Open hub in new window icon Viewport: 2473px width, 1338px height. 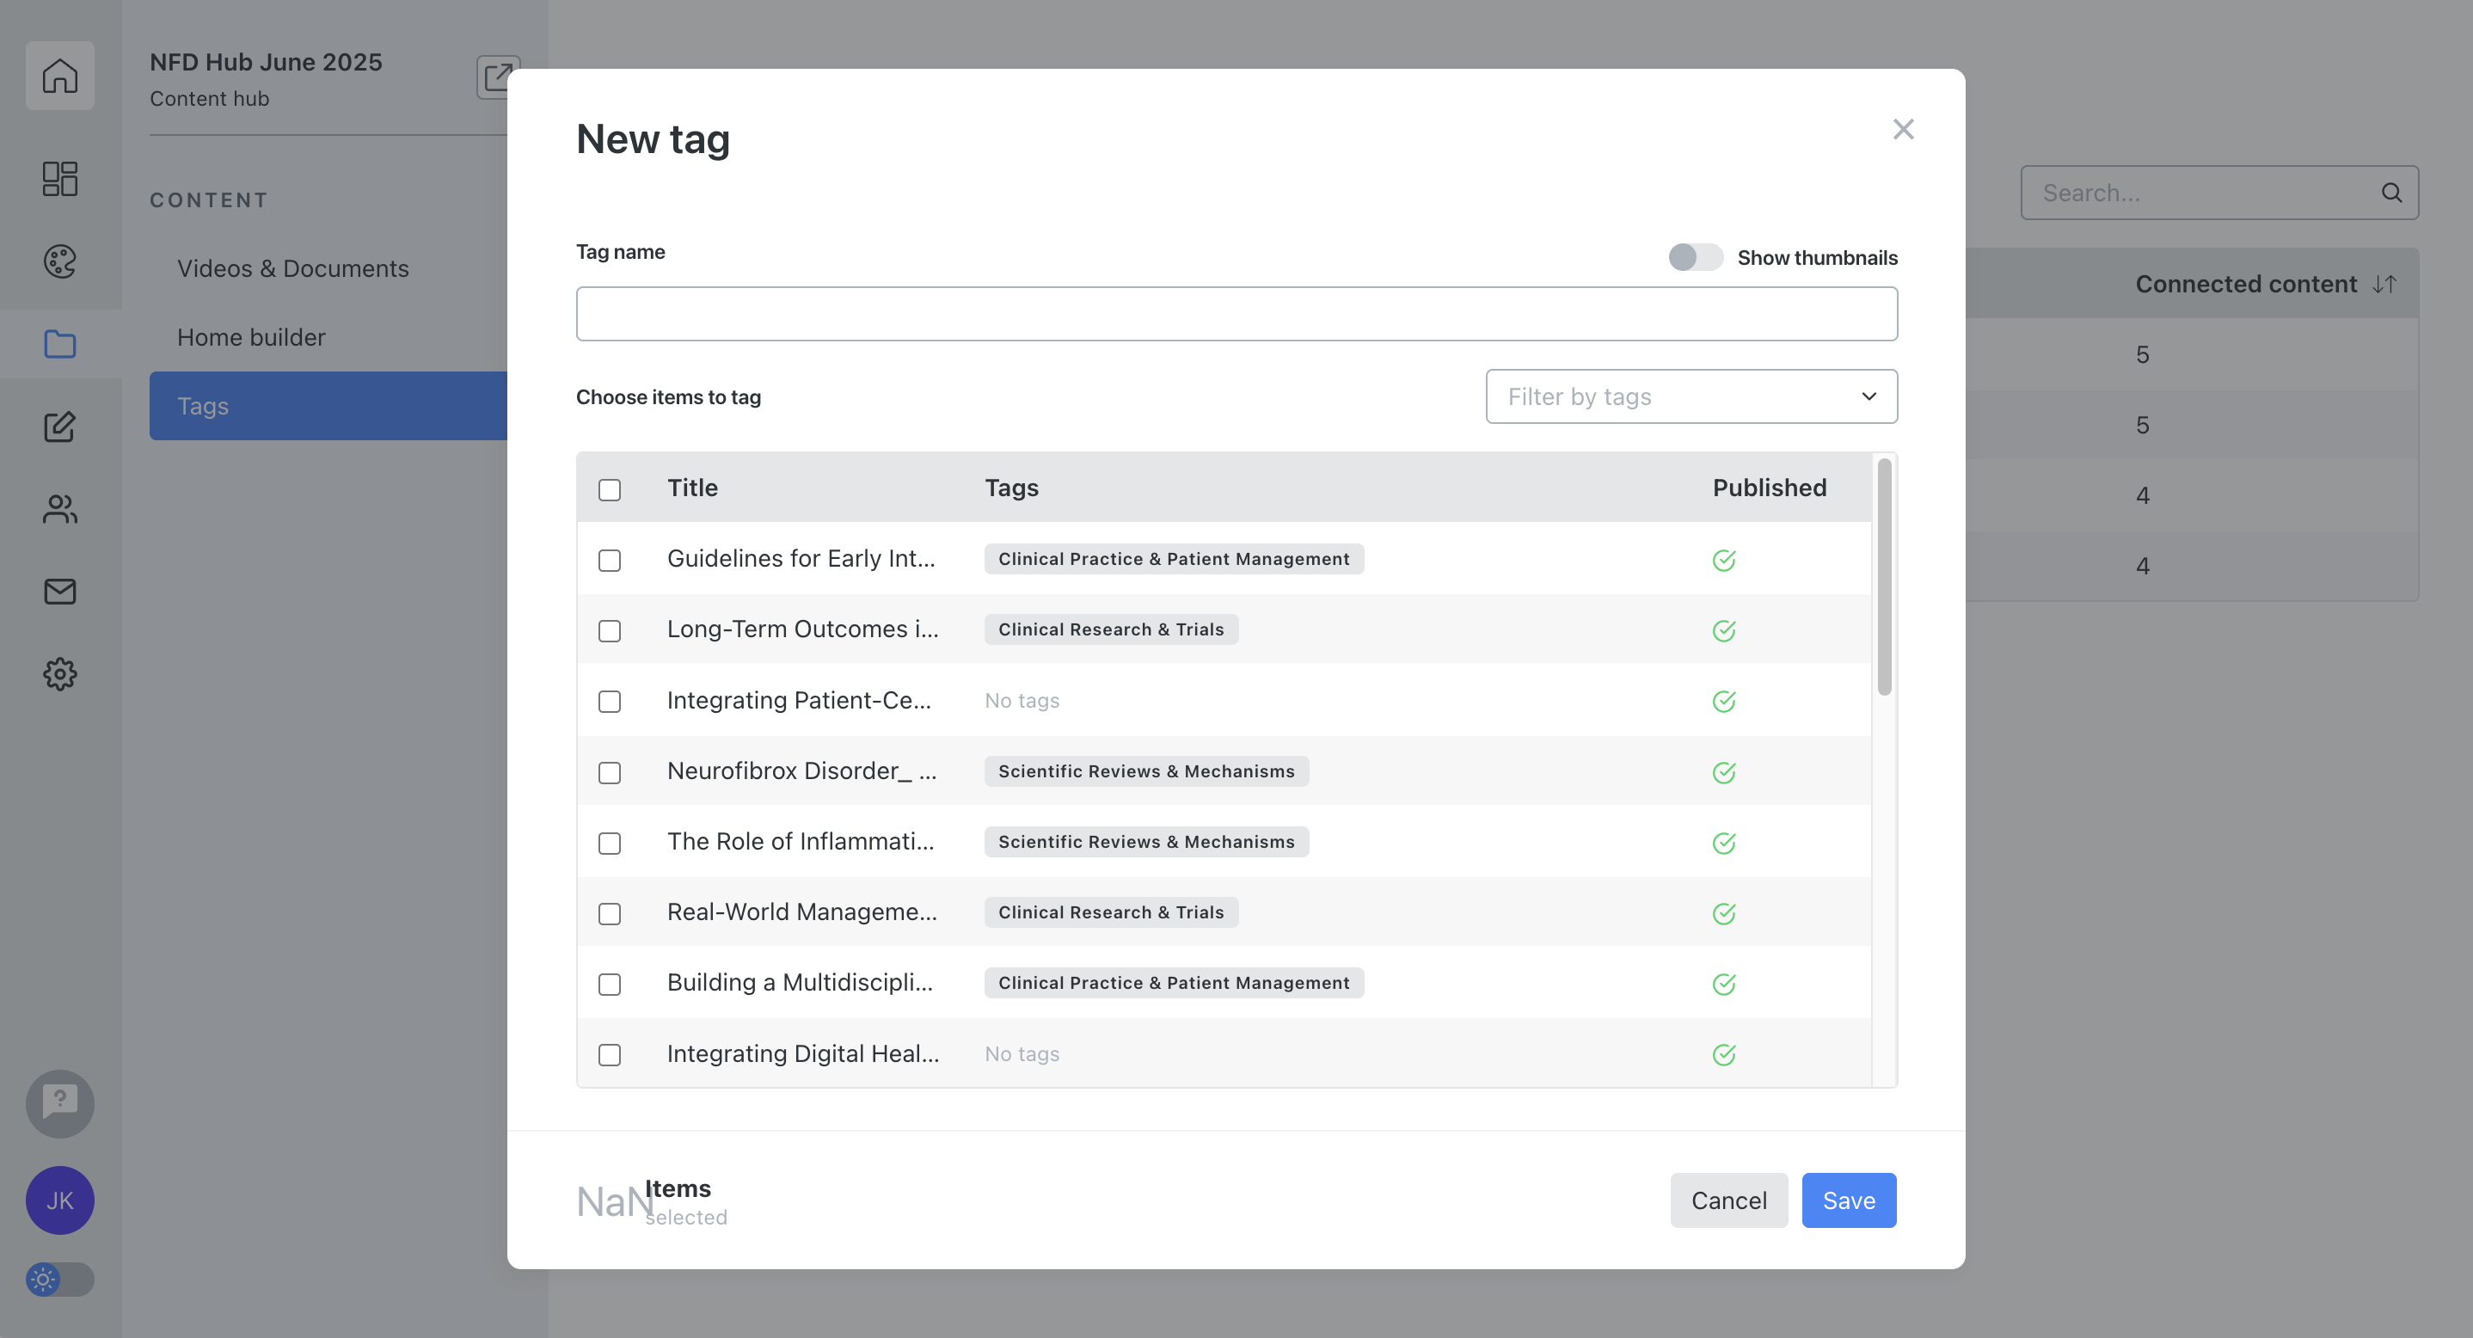[x=497, y=77]
